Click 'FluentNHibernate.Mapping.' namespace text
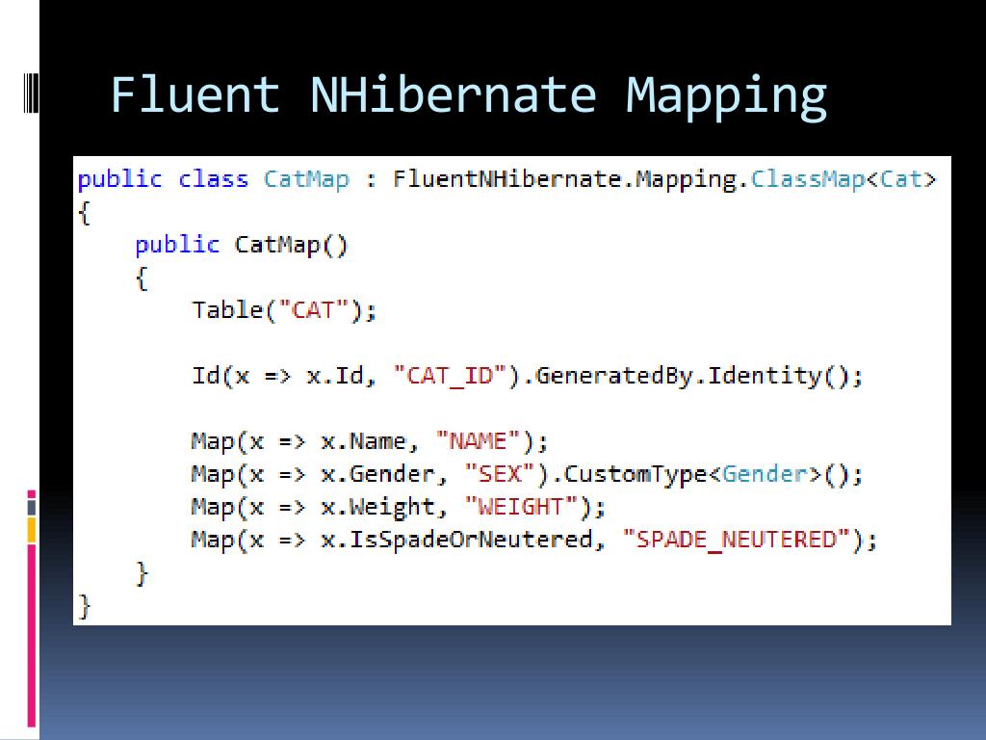The width and height of the screenshot is (986, 740). (571, 180)
